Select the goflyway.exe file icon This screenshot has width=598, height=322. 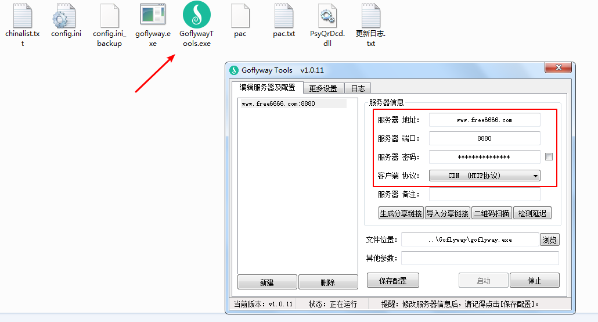(x=153, y=15)
